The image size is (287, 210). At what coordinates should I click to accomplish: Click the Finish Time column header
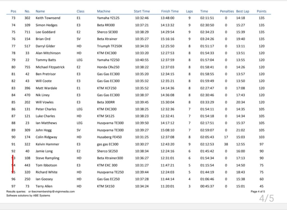coord(170,11)
